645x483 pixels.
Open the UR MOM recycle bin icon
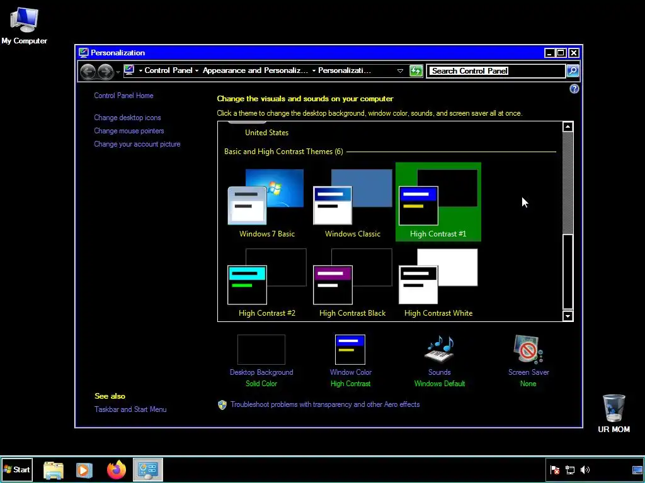614,413
